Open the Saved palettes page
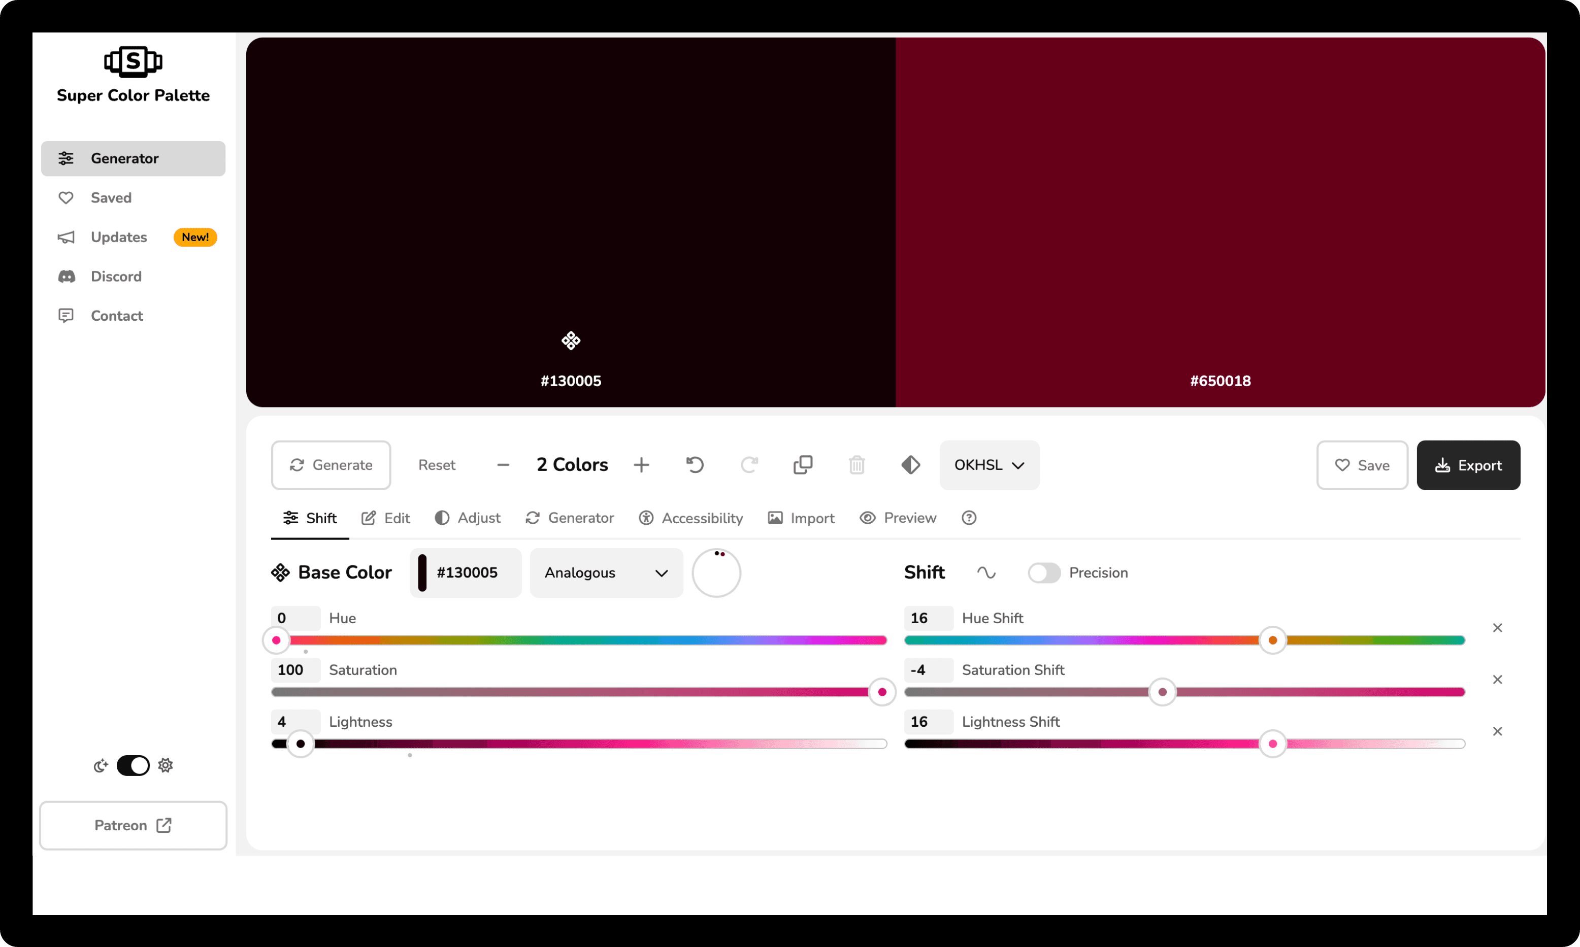The width and height of the screenshot is (1580, 947). pos(133,198)
